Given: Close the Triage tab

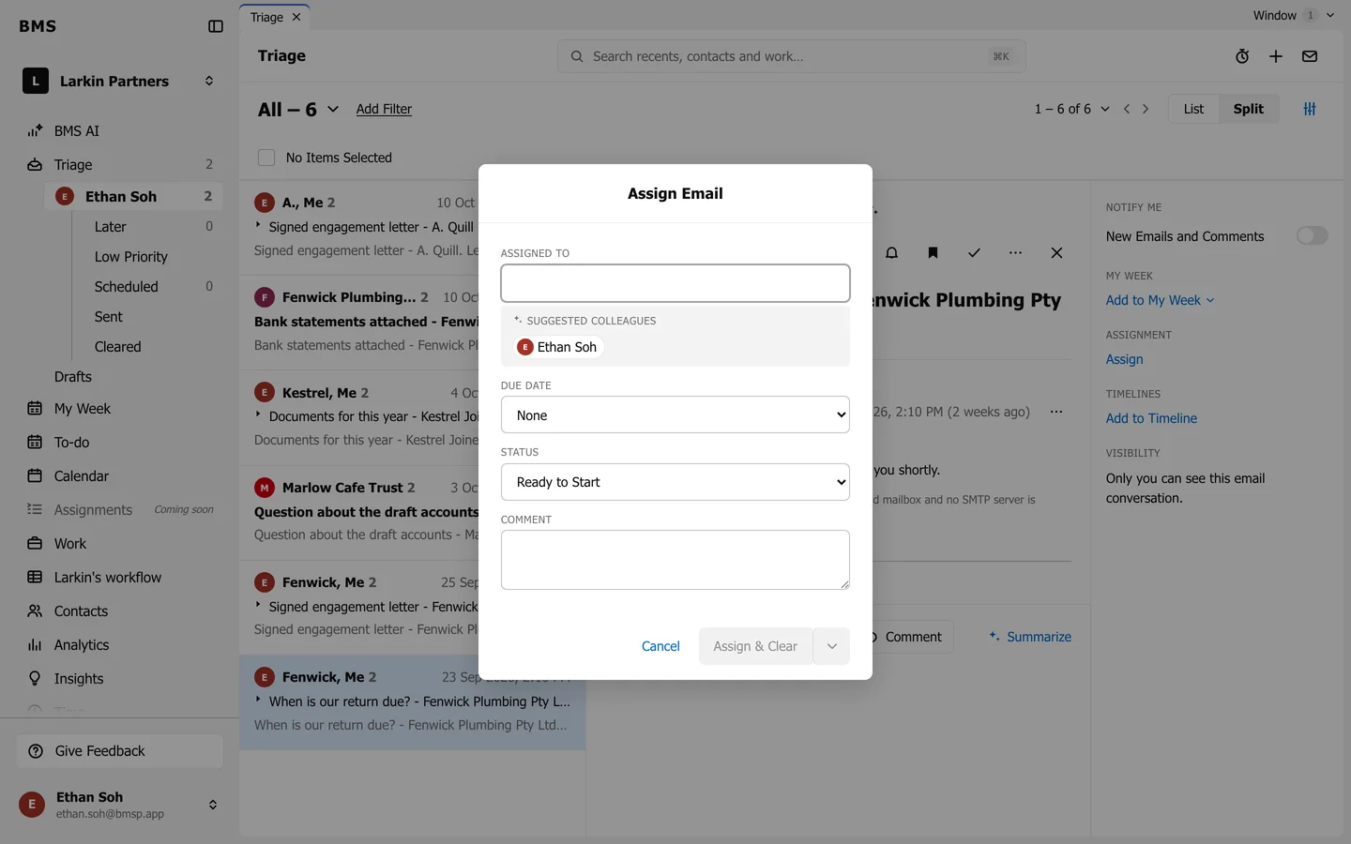Looking at the screenshot, I should pyautogui.click(x=296, y=17).
